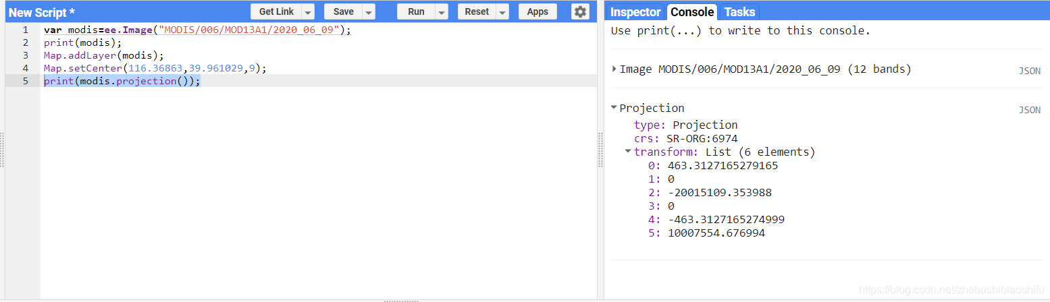Switch to the Inspector tab
The image size is (1050, 302).
coord(635,12)
